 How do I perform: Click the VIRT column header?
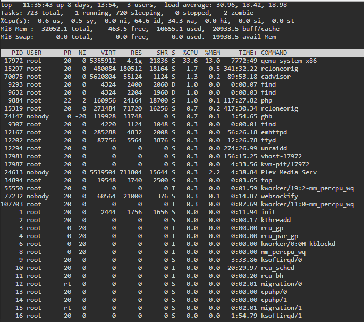pyautogui.click(x=108, y=53)
